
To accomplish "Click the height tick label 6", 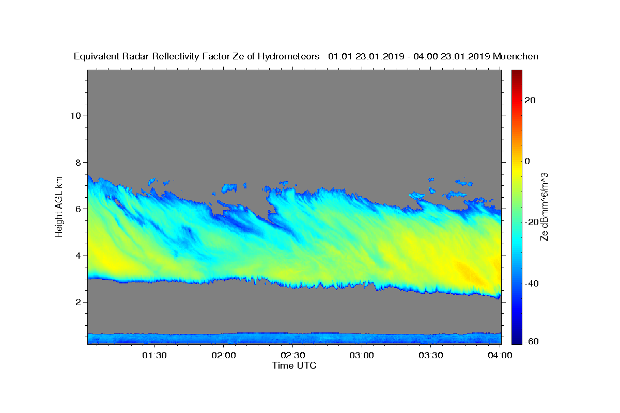I will click(x=78, y=209).
